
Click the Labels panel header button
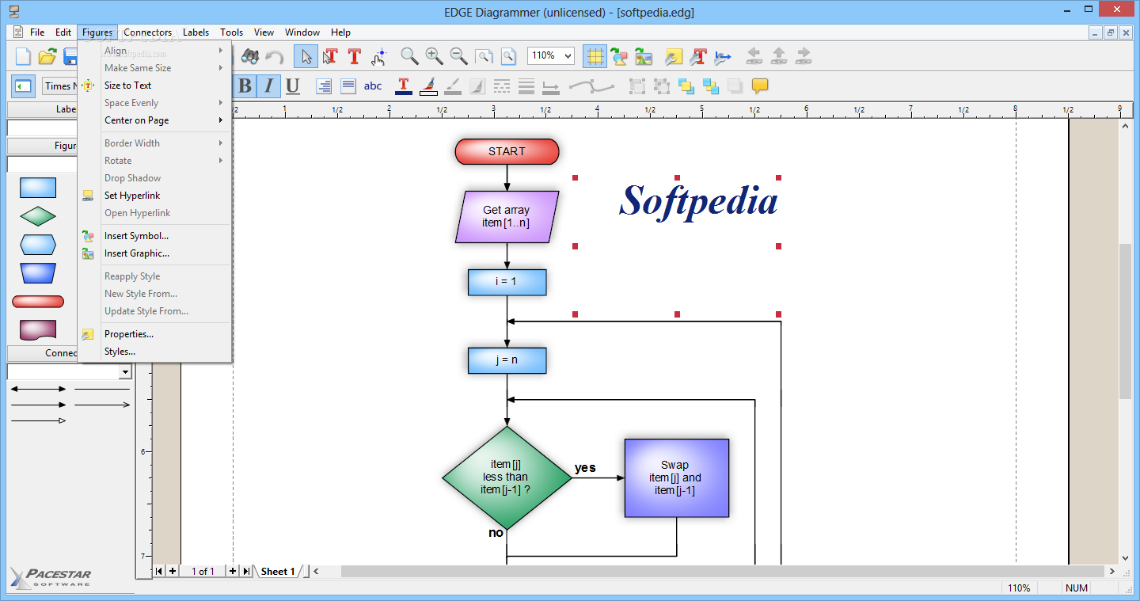44,109
